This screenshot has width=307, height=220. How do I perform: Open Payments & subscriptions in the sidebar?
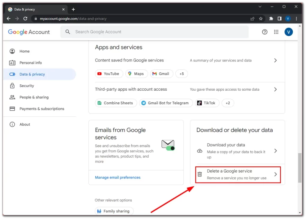[x=40, y=109]
